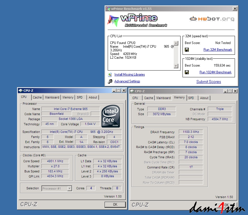
Task: Click the FSB:DRAM ratio value 2:12
Action: tap(191, 137)
